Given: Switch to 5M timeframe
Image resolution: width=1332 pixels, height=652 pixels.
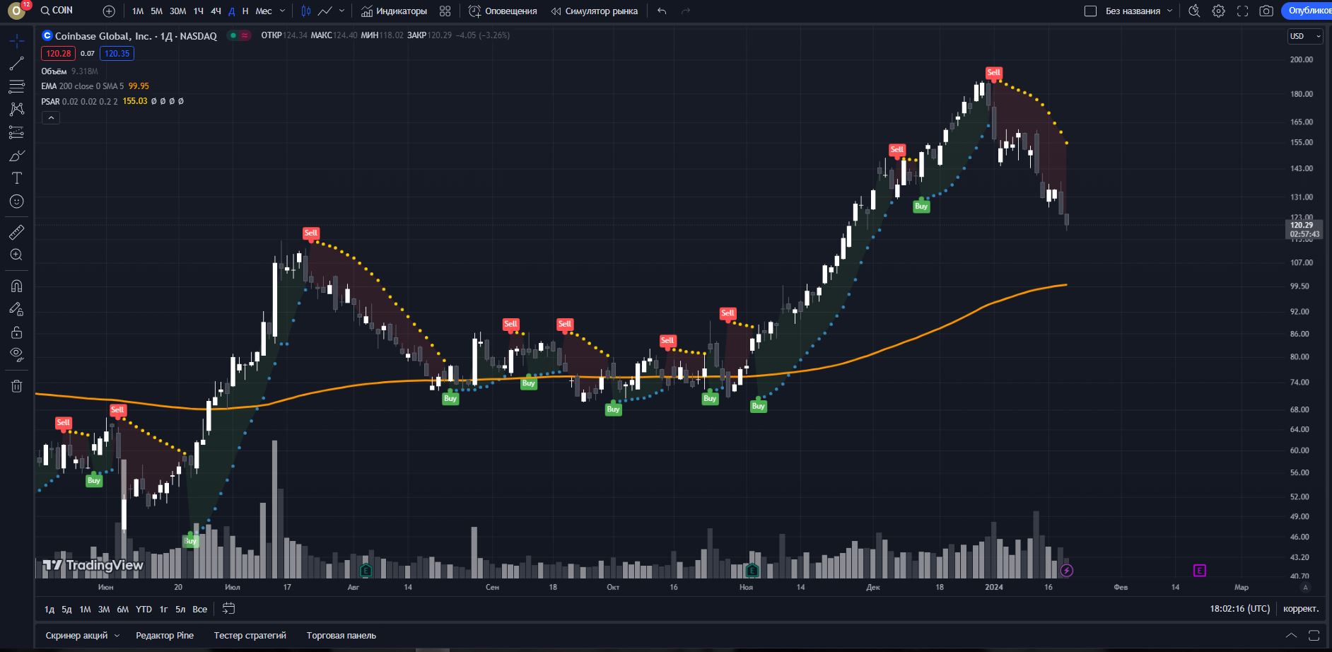Looking at the screenshot, I should click(157, 11).
